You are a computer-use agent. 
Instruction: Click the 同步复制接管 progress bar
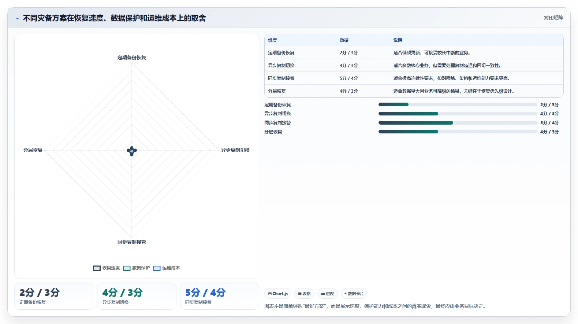pos(458,123)
